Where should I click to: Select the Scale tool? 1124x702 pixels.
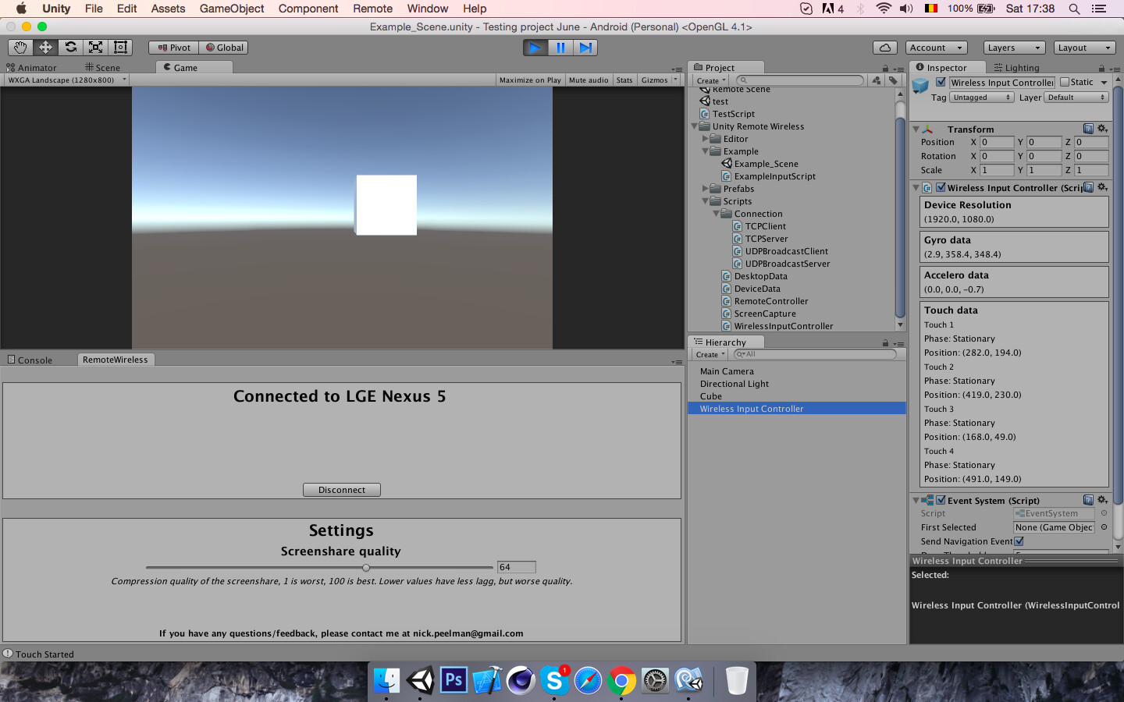tap(94, 47)
